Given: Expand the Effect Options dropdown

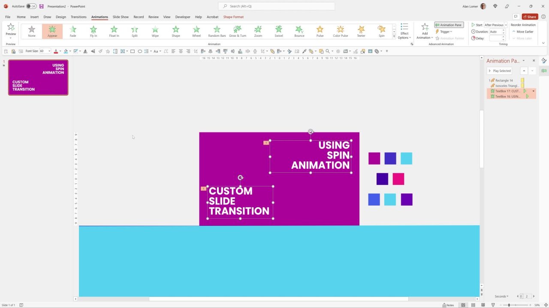Looking at the screenshot, I should [x=404, y=31].
